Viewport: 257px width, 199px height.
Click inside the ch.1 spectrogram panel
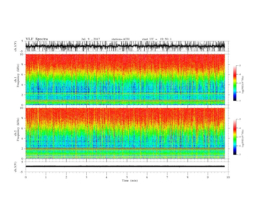tap(125, 79)
